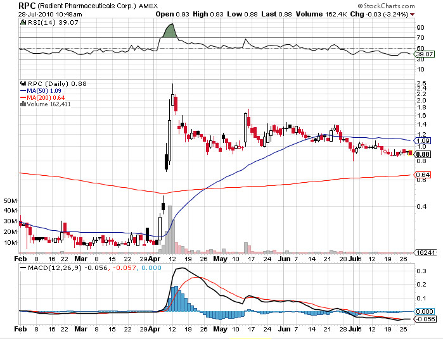This screenshot has height=339, width=443.
Task: Click the 0.4 price axis label
Action: coord(421,206)
